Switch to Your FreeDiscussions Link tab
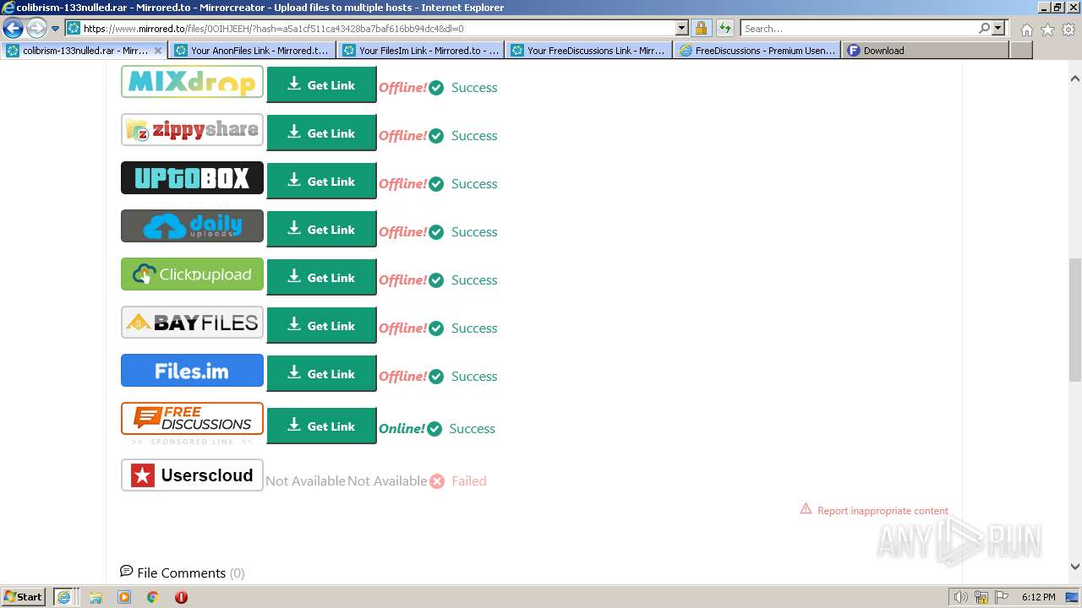 [x=589, y=51]
